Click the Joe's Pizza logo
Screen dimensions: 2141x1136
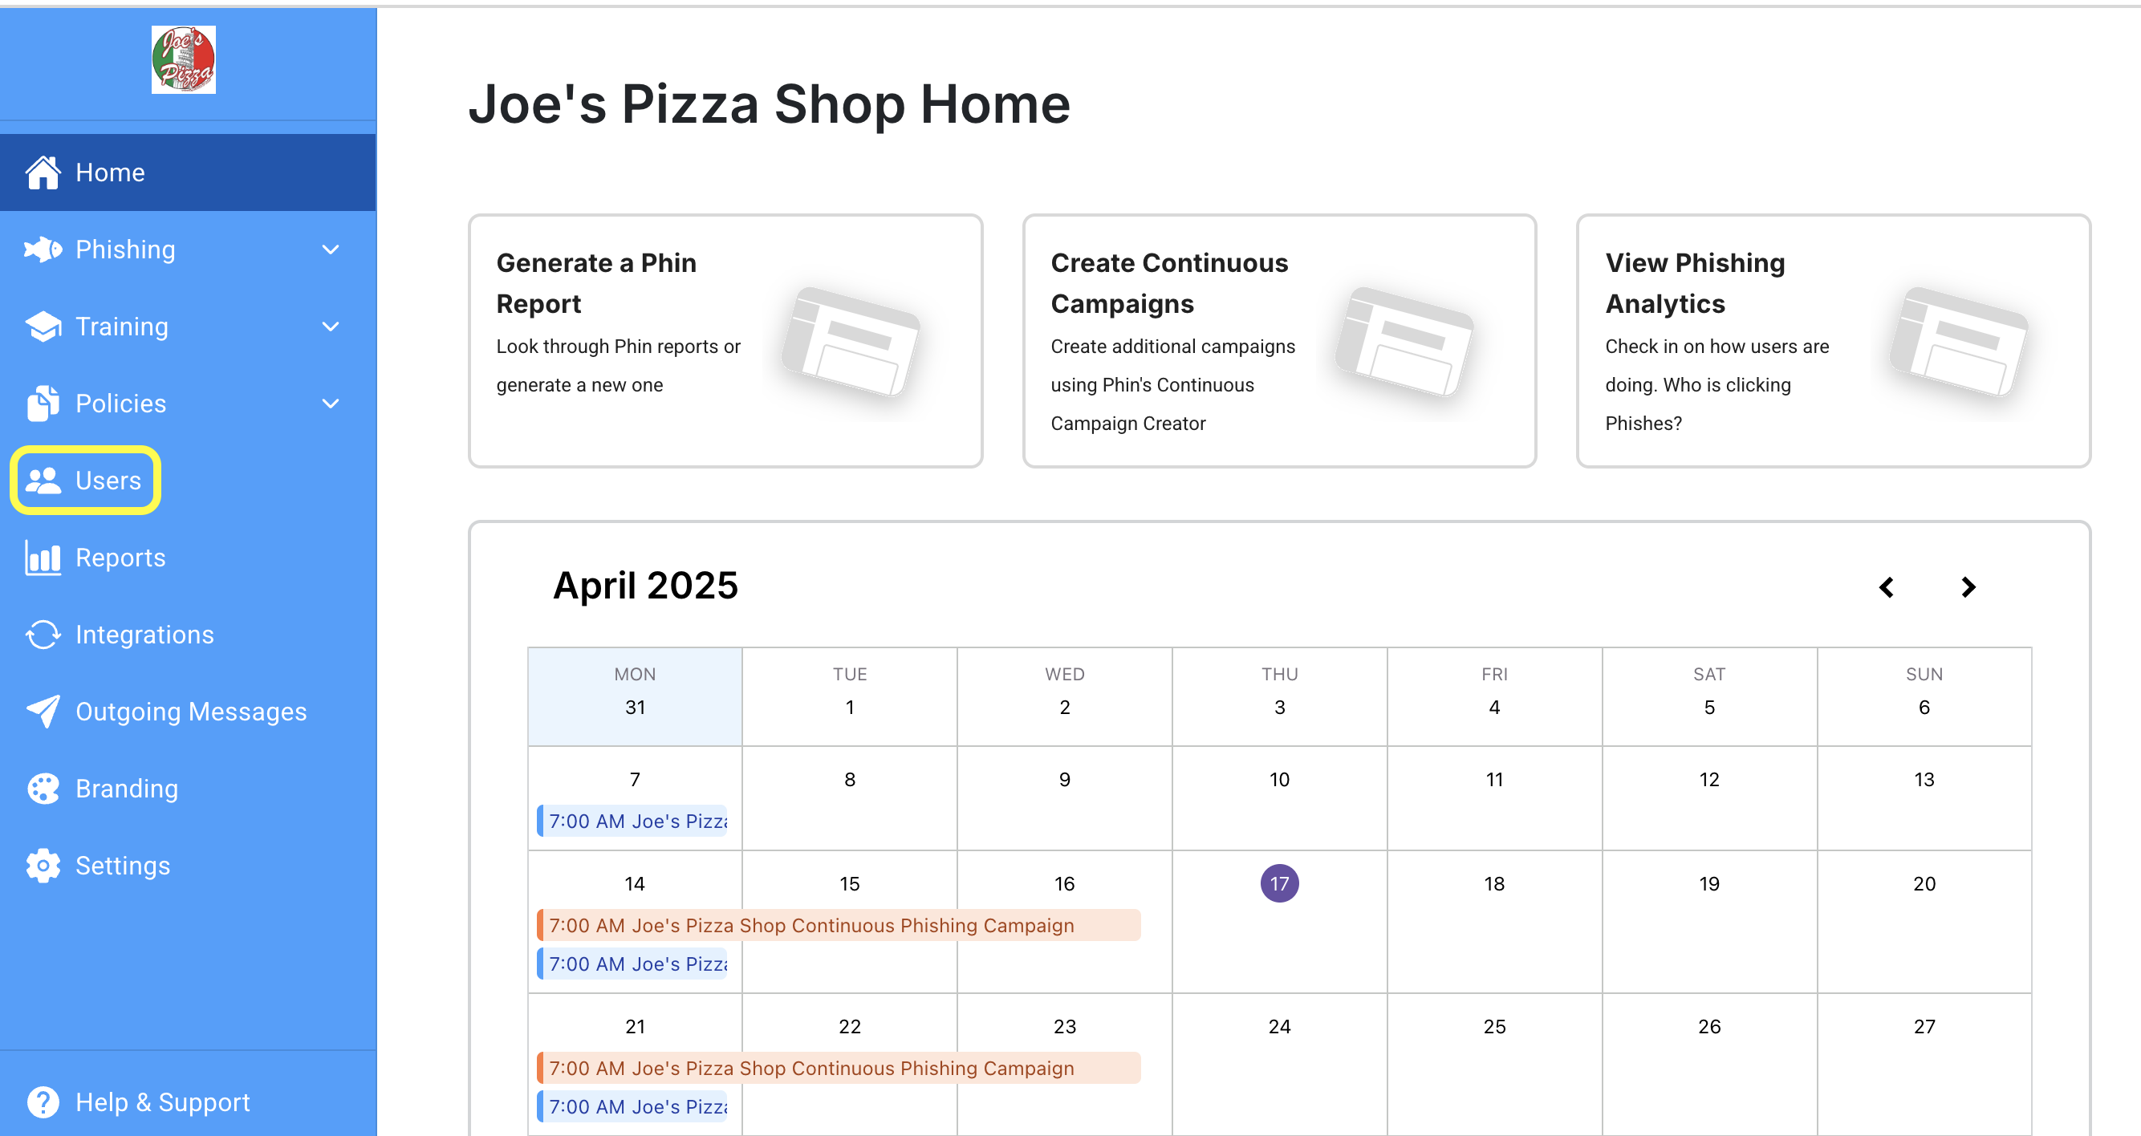pos(183,60)
